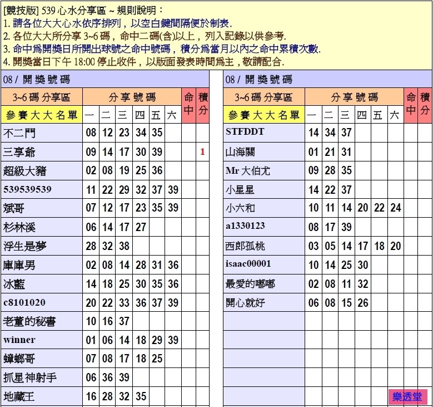Click number 03 in 西郎孤桃 row
The height and width of the screenshot is (407, 433).
(313, 246)
